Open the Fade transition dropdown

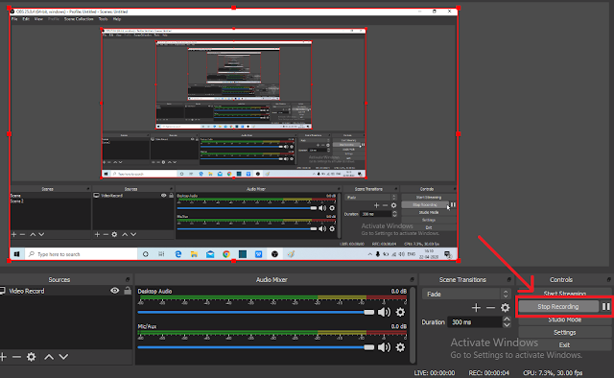465,294
